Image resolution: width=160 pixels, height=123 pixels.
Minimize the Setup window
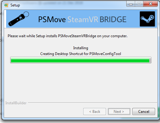pyautogui.click(x=131, y=4)
